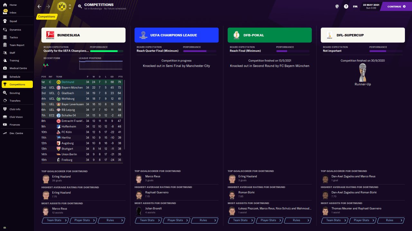
Task: Open Bundesliga Team Stats
Action: [55, 220]
